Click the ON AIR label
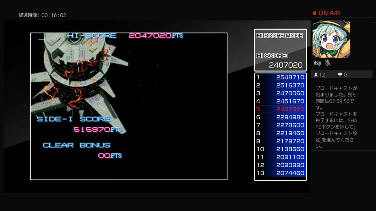This screenshot has width=376, height=211. pyautogui.click(x=329, y=13)
